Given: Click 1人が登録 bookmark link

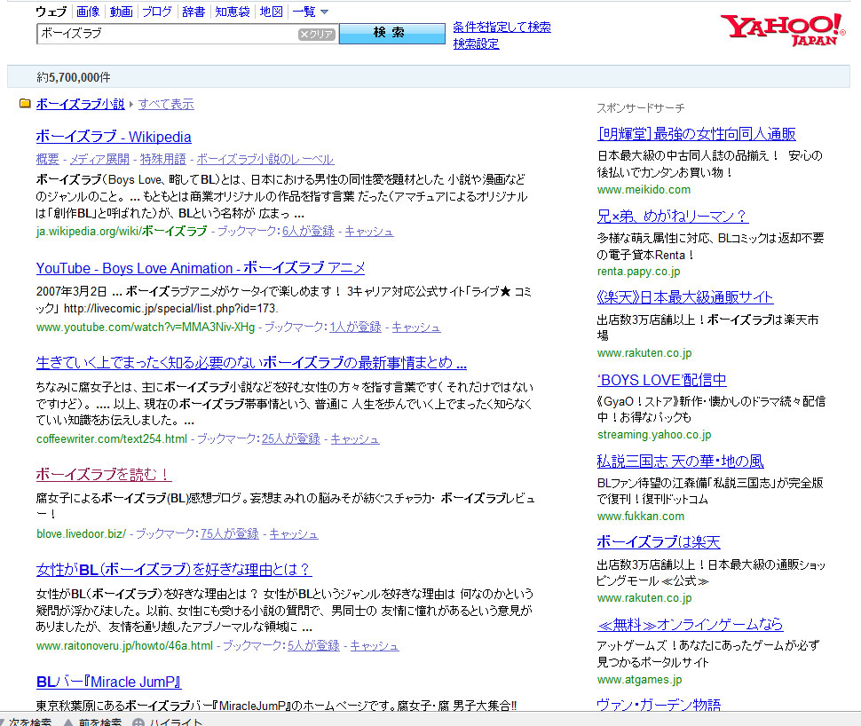Looking at the screenshot, I should [355, 327].
